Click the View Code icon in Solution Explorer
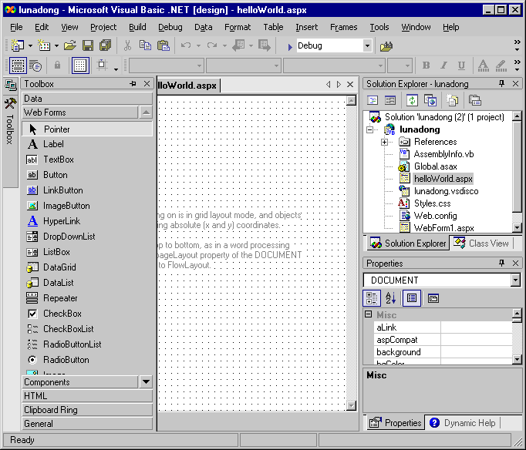This screenshot has height=450, width=526. (x=373, y=100)
